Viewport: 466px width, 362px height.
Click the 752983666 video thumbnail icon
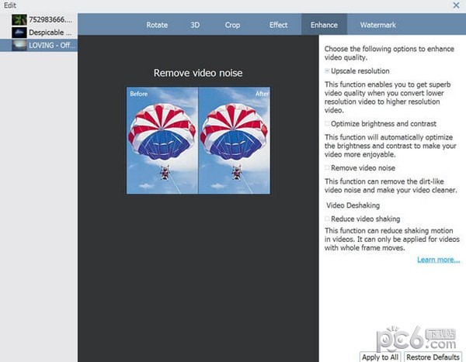(x=20, y=19)
